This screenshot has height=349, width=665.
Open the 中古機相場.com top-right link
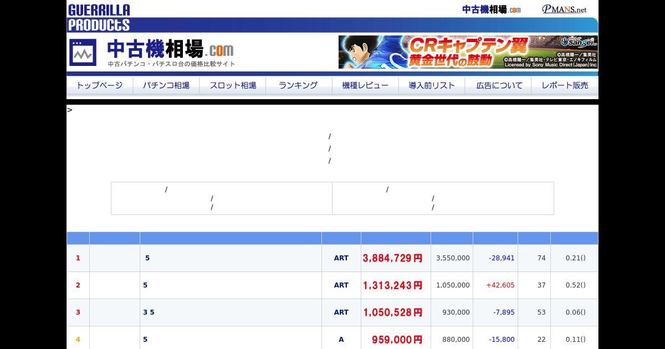(492, 9)
